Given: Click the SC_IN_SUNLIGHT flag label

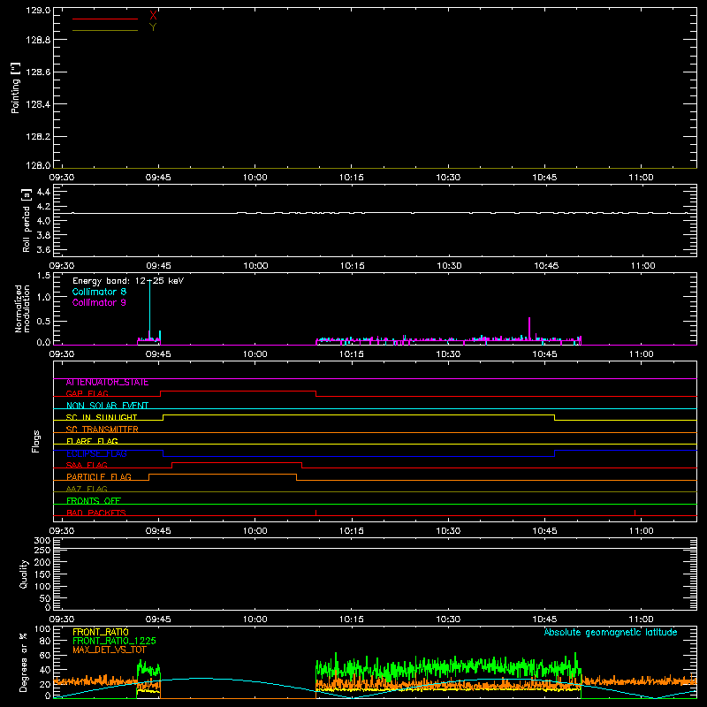Looking at the screenshot, I should click(102, 417).
